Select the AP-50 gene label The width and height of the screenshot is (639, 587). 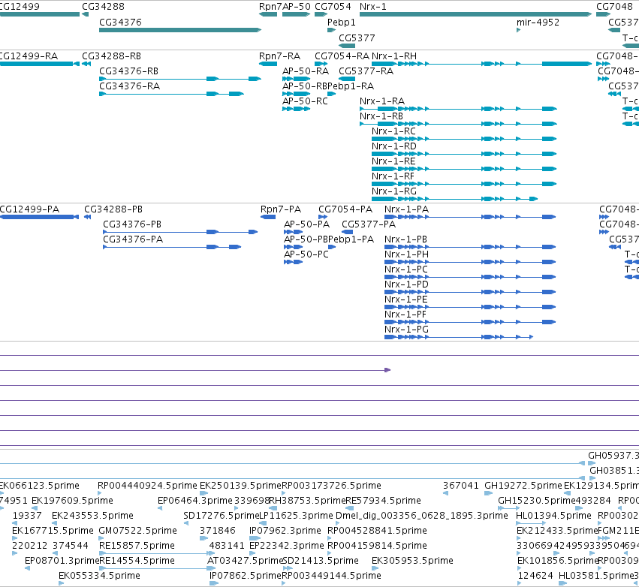297,7
